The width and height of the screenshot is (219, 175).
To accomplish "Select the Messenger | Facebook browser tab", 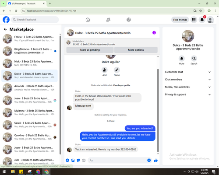I will pyautogui.click(x=26, y=3).
